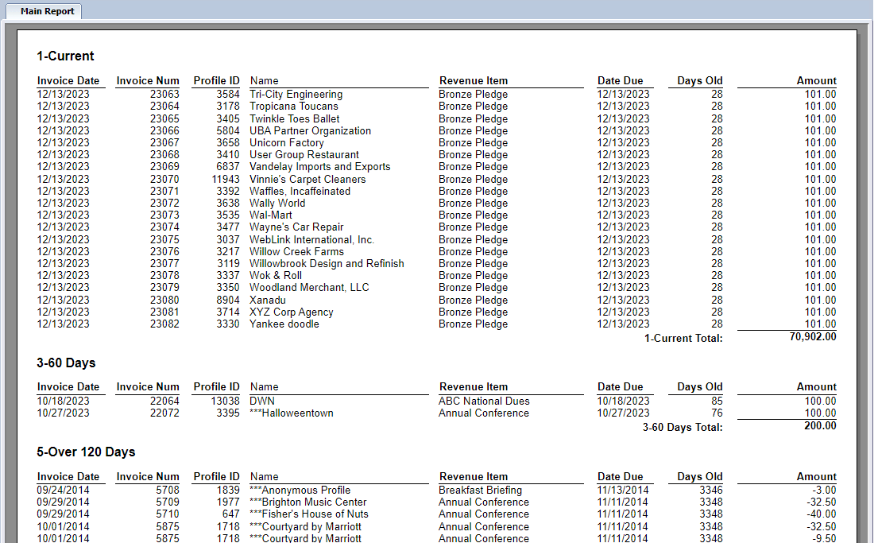Click invoice number 5709

click(168, 502)
